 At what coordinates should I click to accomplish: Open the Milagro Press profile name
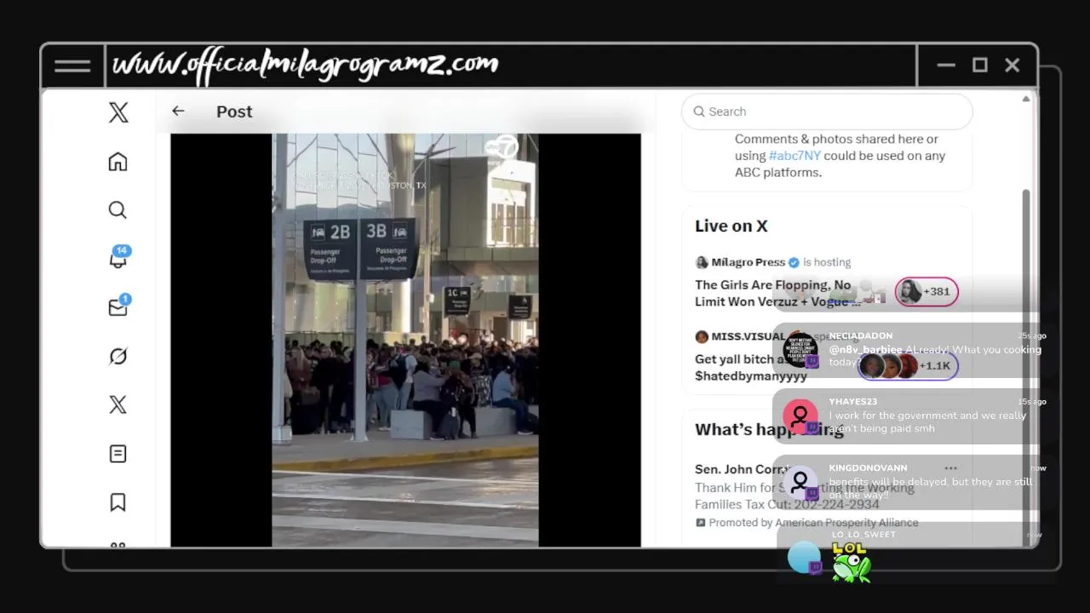749,262
